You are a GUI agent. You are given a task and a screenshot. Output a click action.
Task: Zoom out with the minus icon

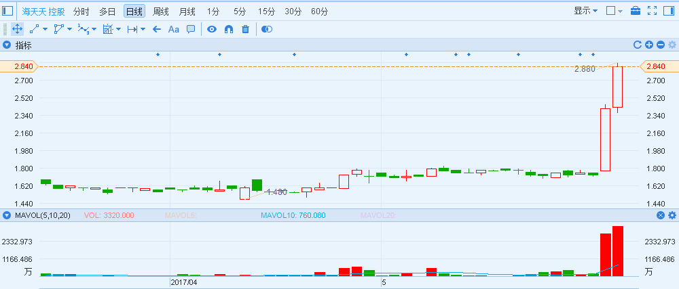pyautogui.click(x=661, y=45)
